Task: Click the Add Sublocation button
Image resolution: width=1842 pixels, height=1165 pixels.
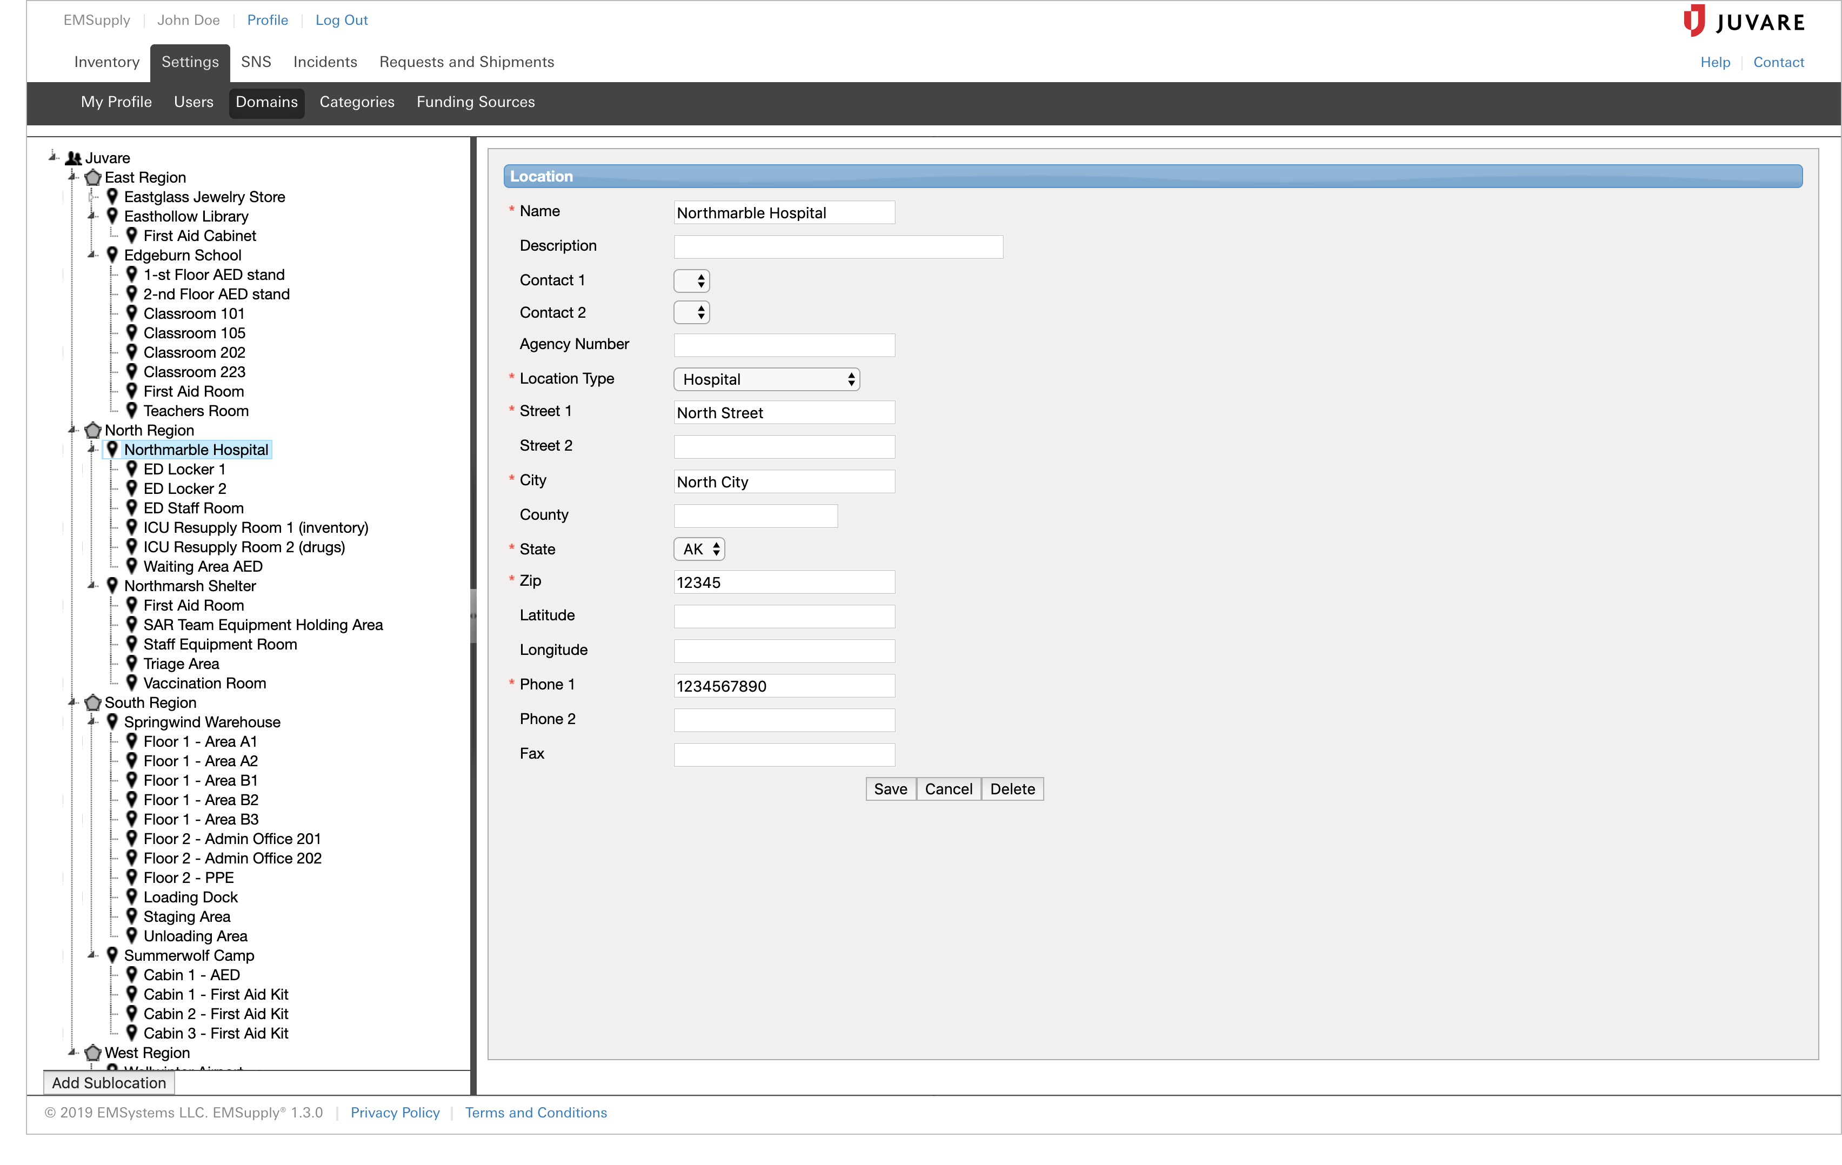Action: (x=111, y=1082)
